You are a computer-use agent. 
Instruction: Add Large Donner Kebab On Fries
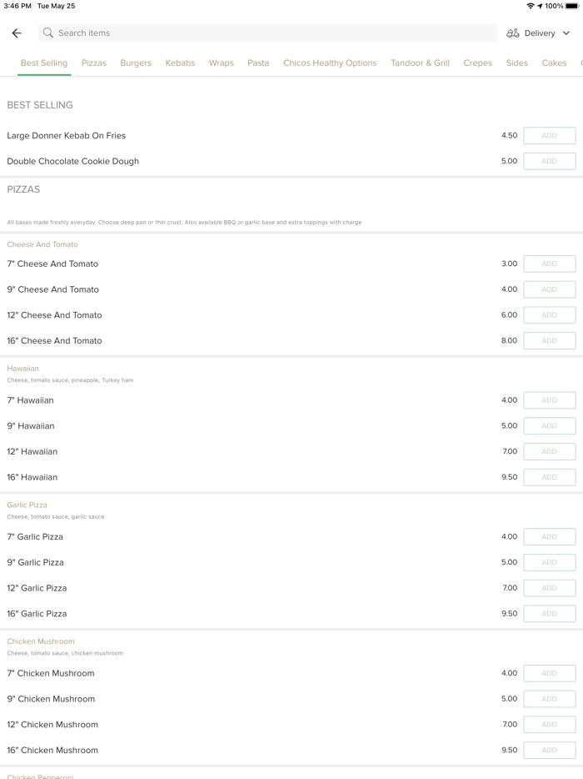549,136
